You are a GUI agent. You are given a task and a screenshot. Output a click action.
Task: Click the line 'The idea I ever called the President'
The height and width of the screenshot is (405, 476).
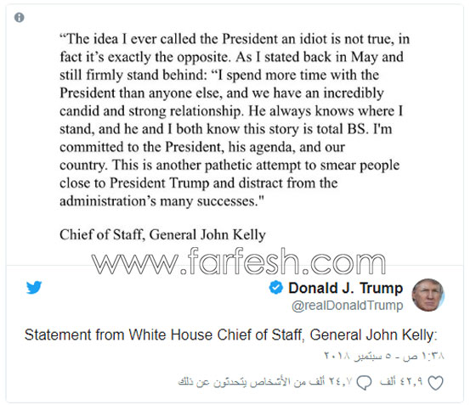[x=235, y=39]
